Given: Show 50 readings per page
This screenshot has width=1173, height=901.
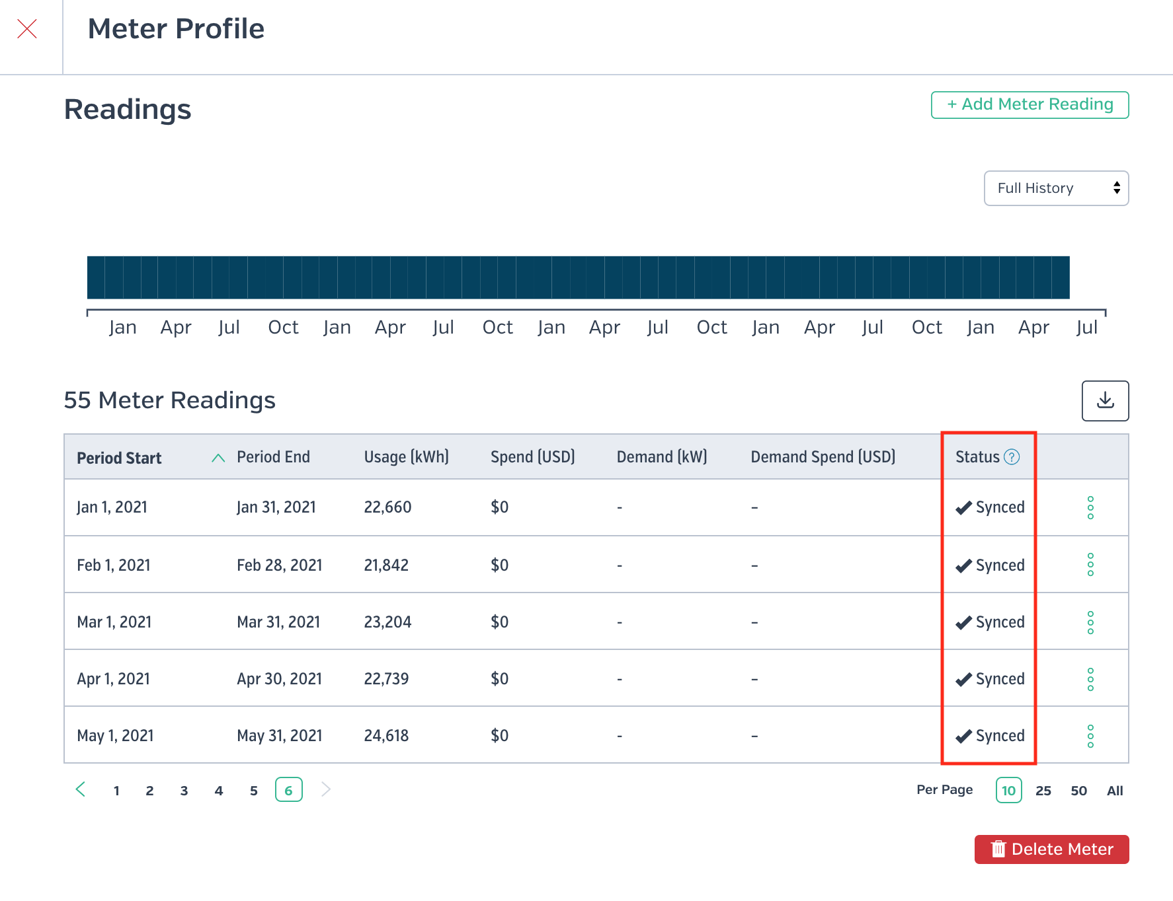Looking at the screenshot, I should coord(1079,791).
